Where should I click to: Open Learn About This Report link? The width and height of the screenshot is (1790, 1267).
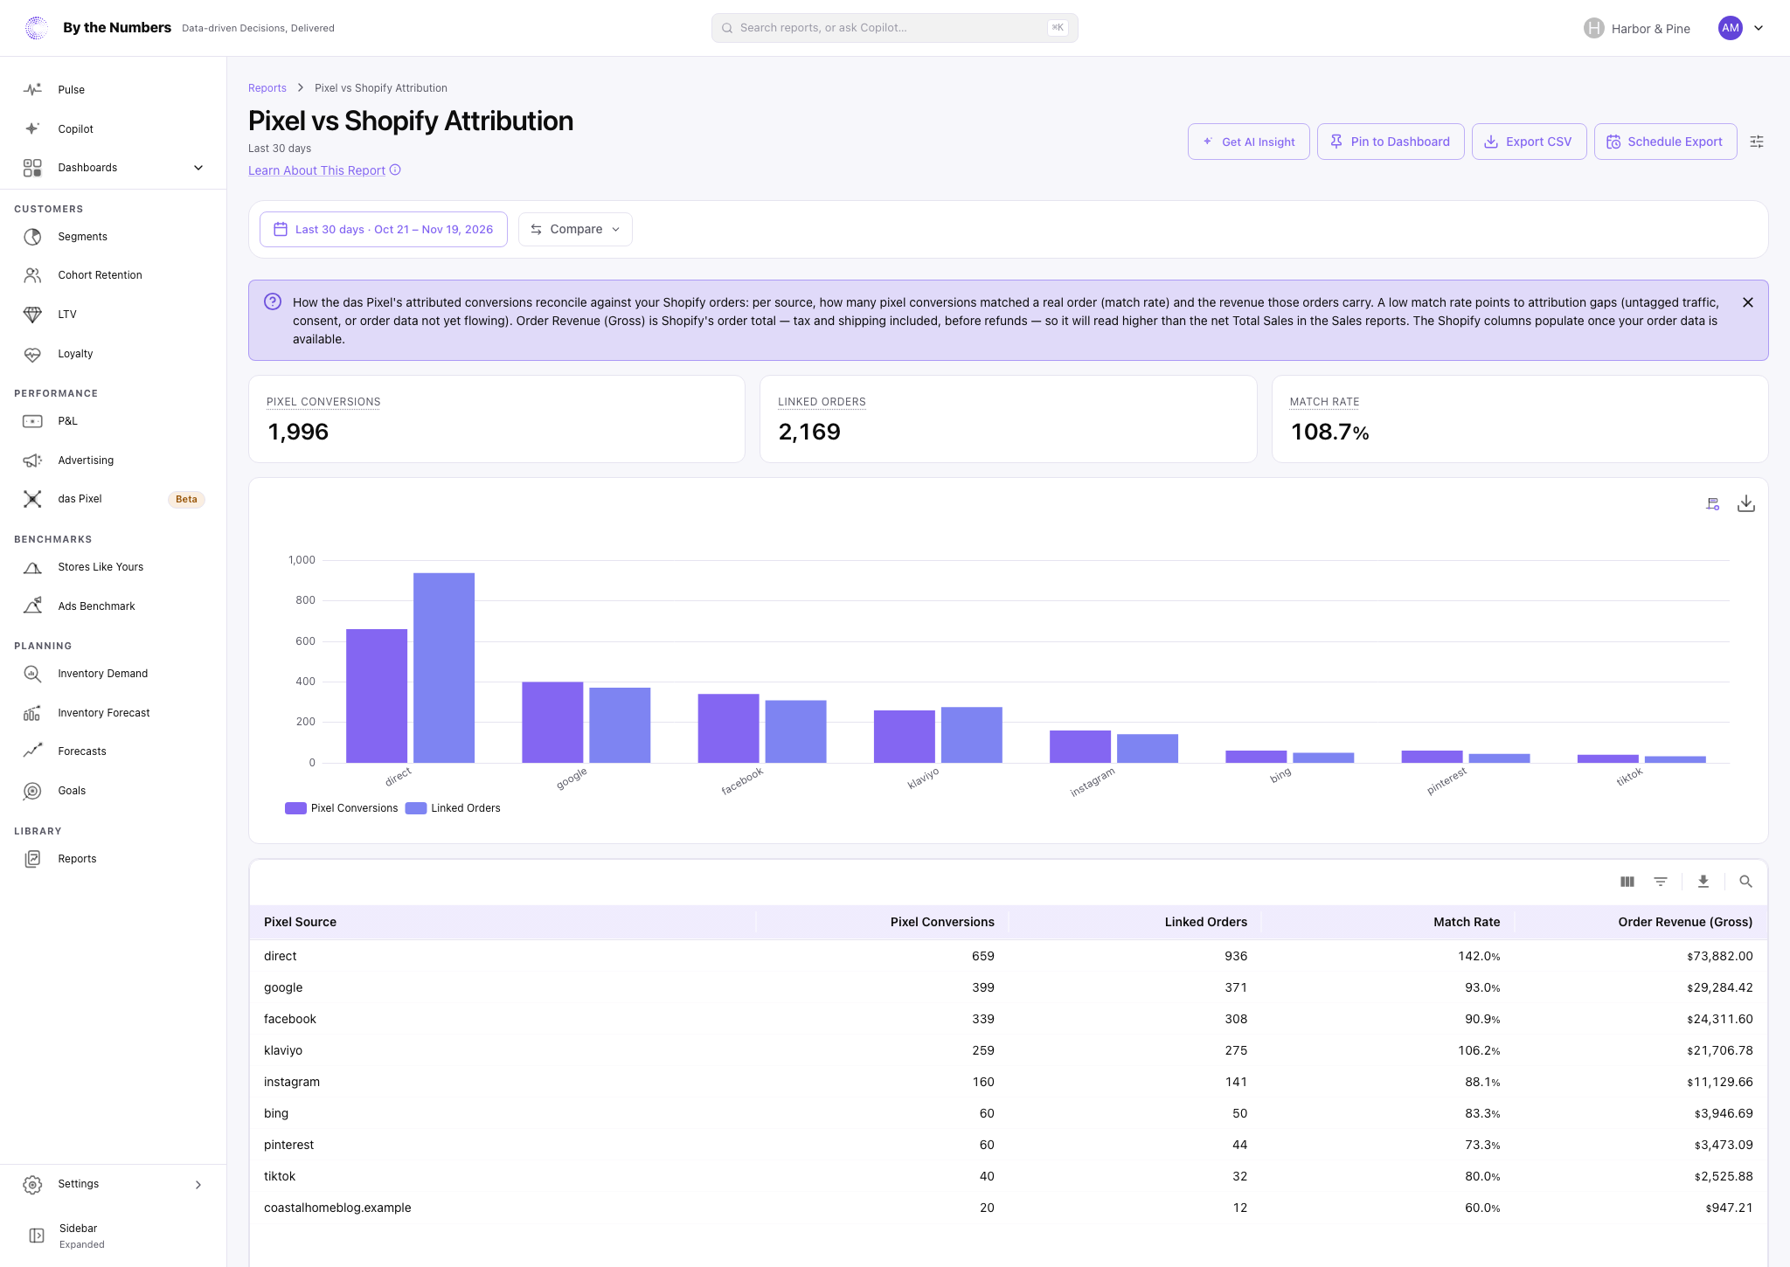(316, 170)
